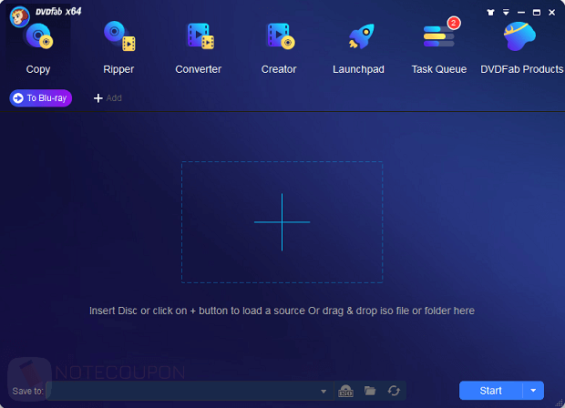
Task: Minimize the DVDFab window
Action: tap(521, 12)
